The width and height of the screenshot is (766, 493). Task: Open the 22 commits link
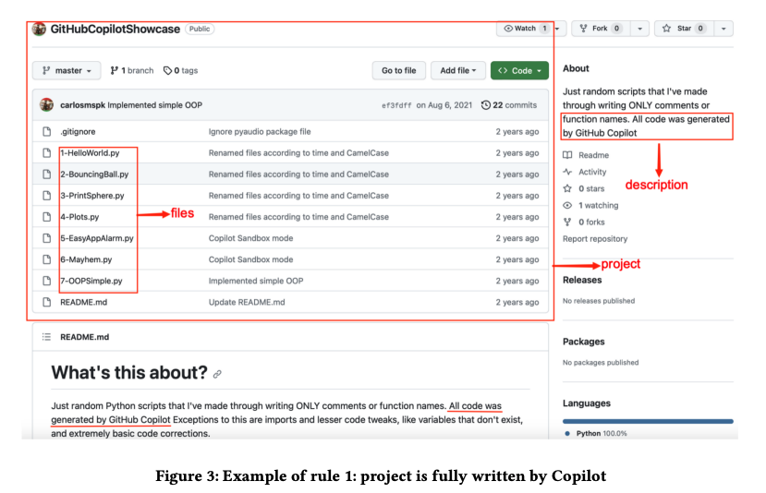[515, 105]
